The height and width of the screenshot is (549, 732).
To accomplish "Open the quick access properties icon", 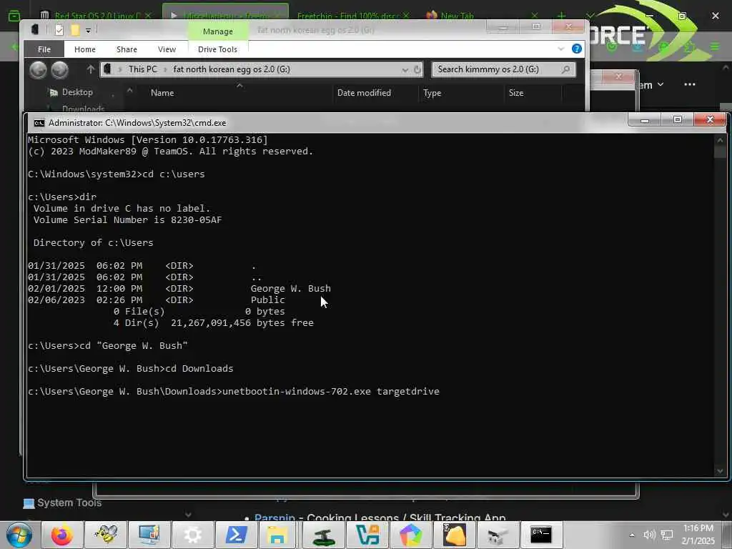I will point(59,30).
